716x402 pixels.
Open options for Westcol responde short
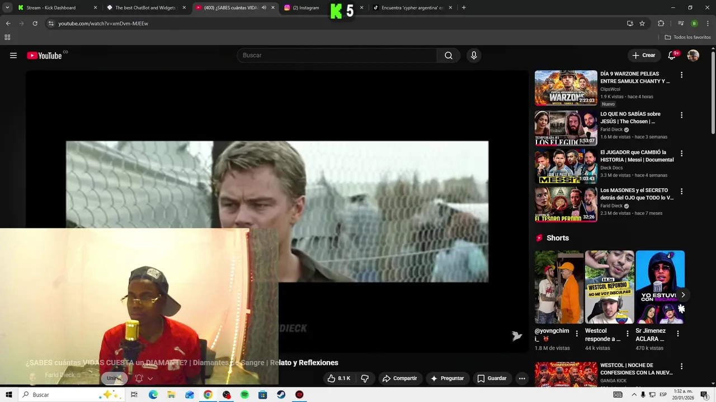point(627,334)
